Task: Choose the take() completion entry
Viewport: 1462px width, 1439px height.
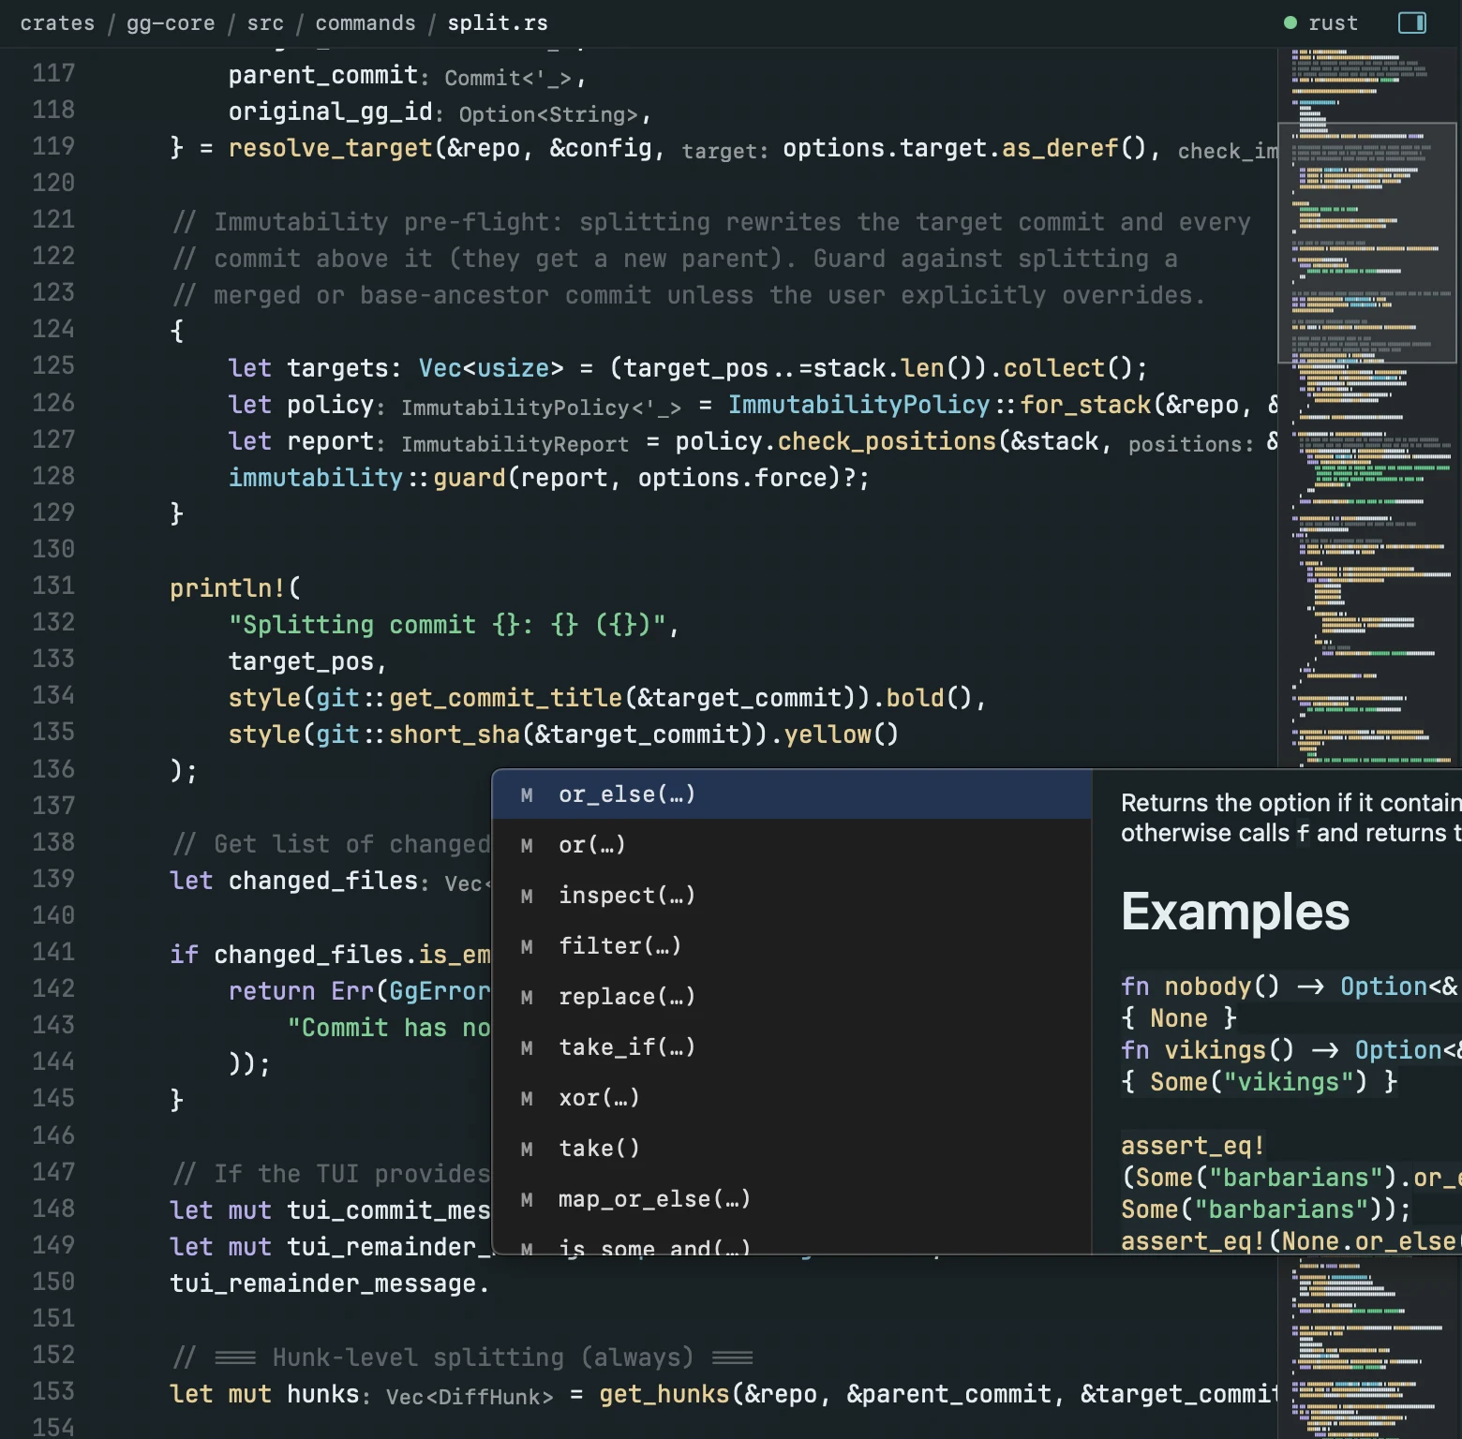Action: pyautogui.click(x=792, y=1149)
